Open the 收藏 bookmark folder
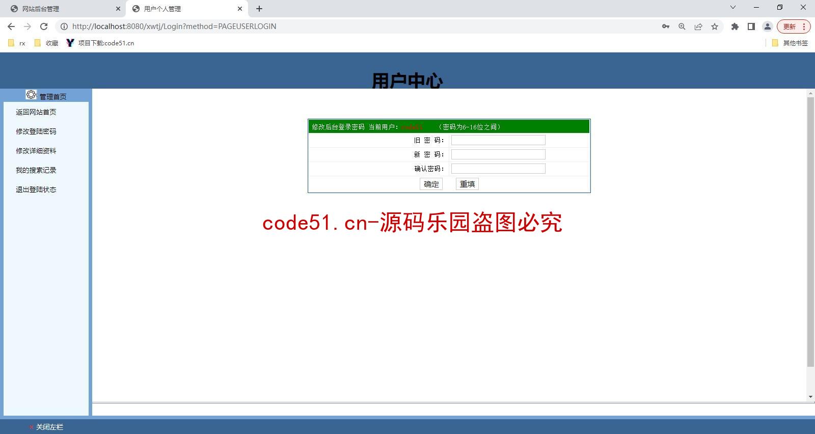Viewport: 815px width, 434px height. pos(46,43)
